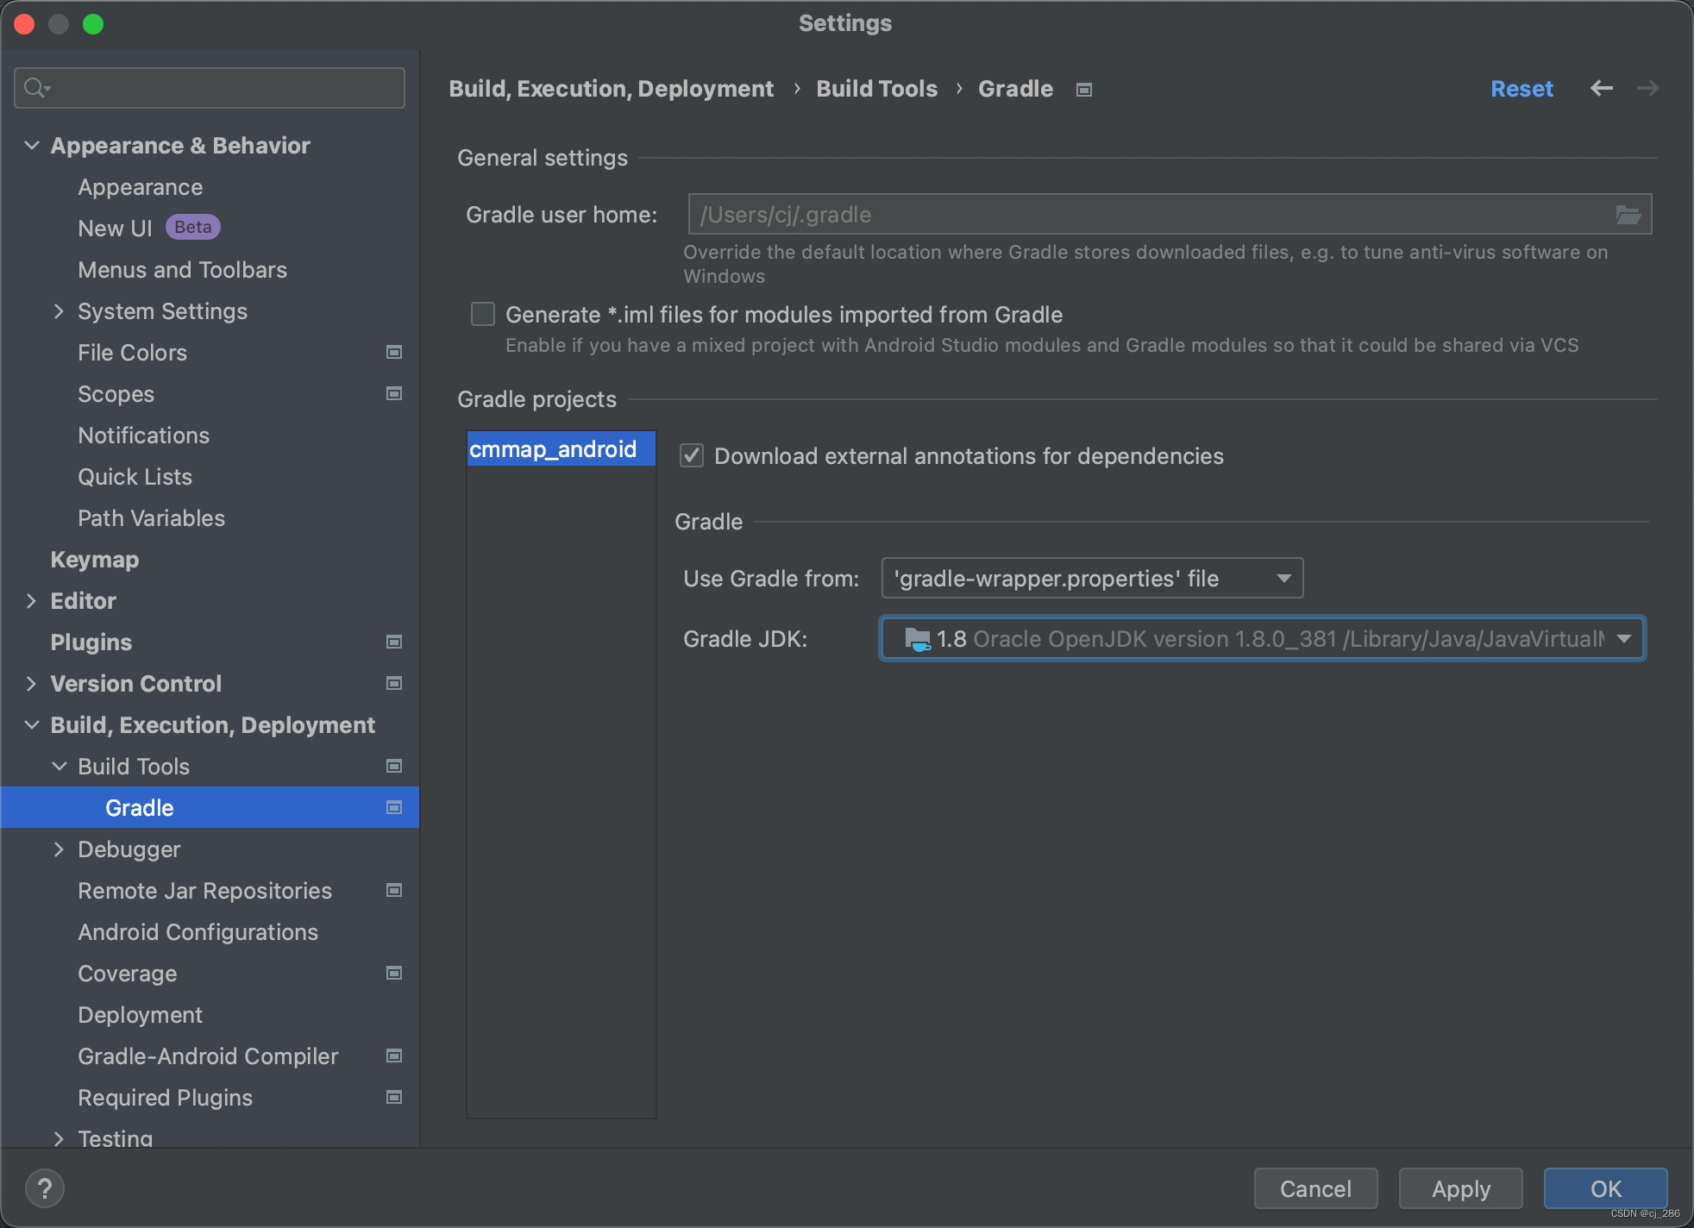This screenshot has width=1694, height=1228.
Task: Click the editor icon next to Coverage
Action: 393,973
